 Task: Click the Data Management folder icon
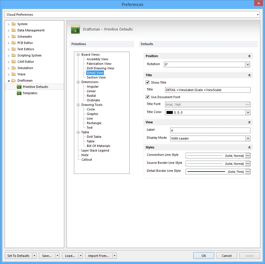(13, 30)
